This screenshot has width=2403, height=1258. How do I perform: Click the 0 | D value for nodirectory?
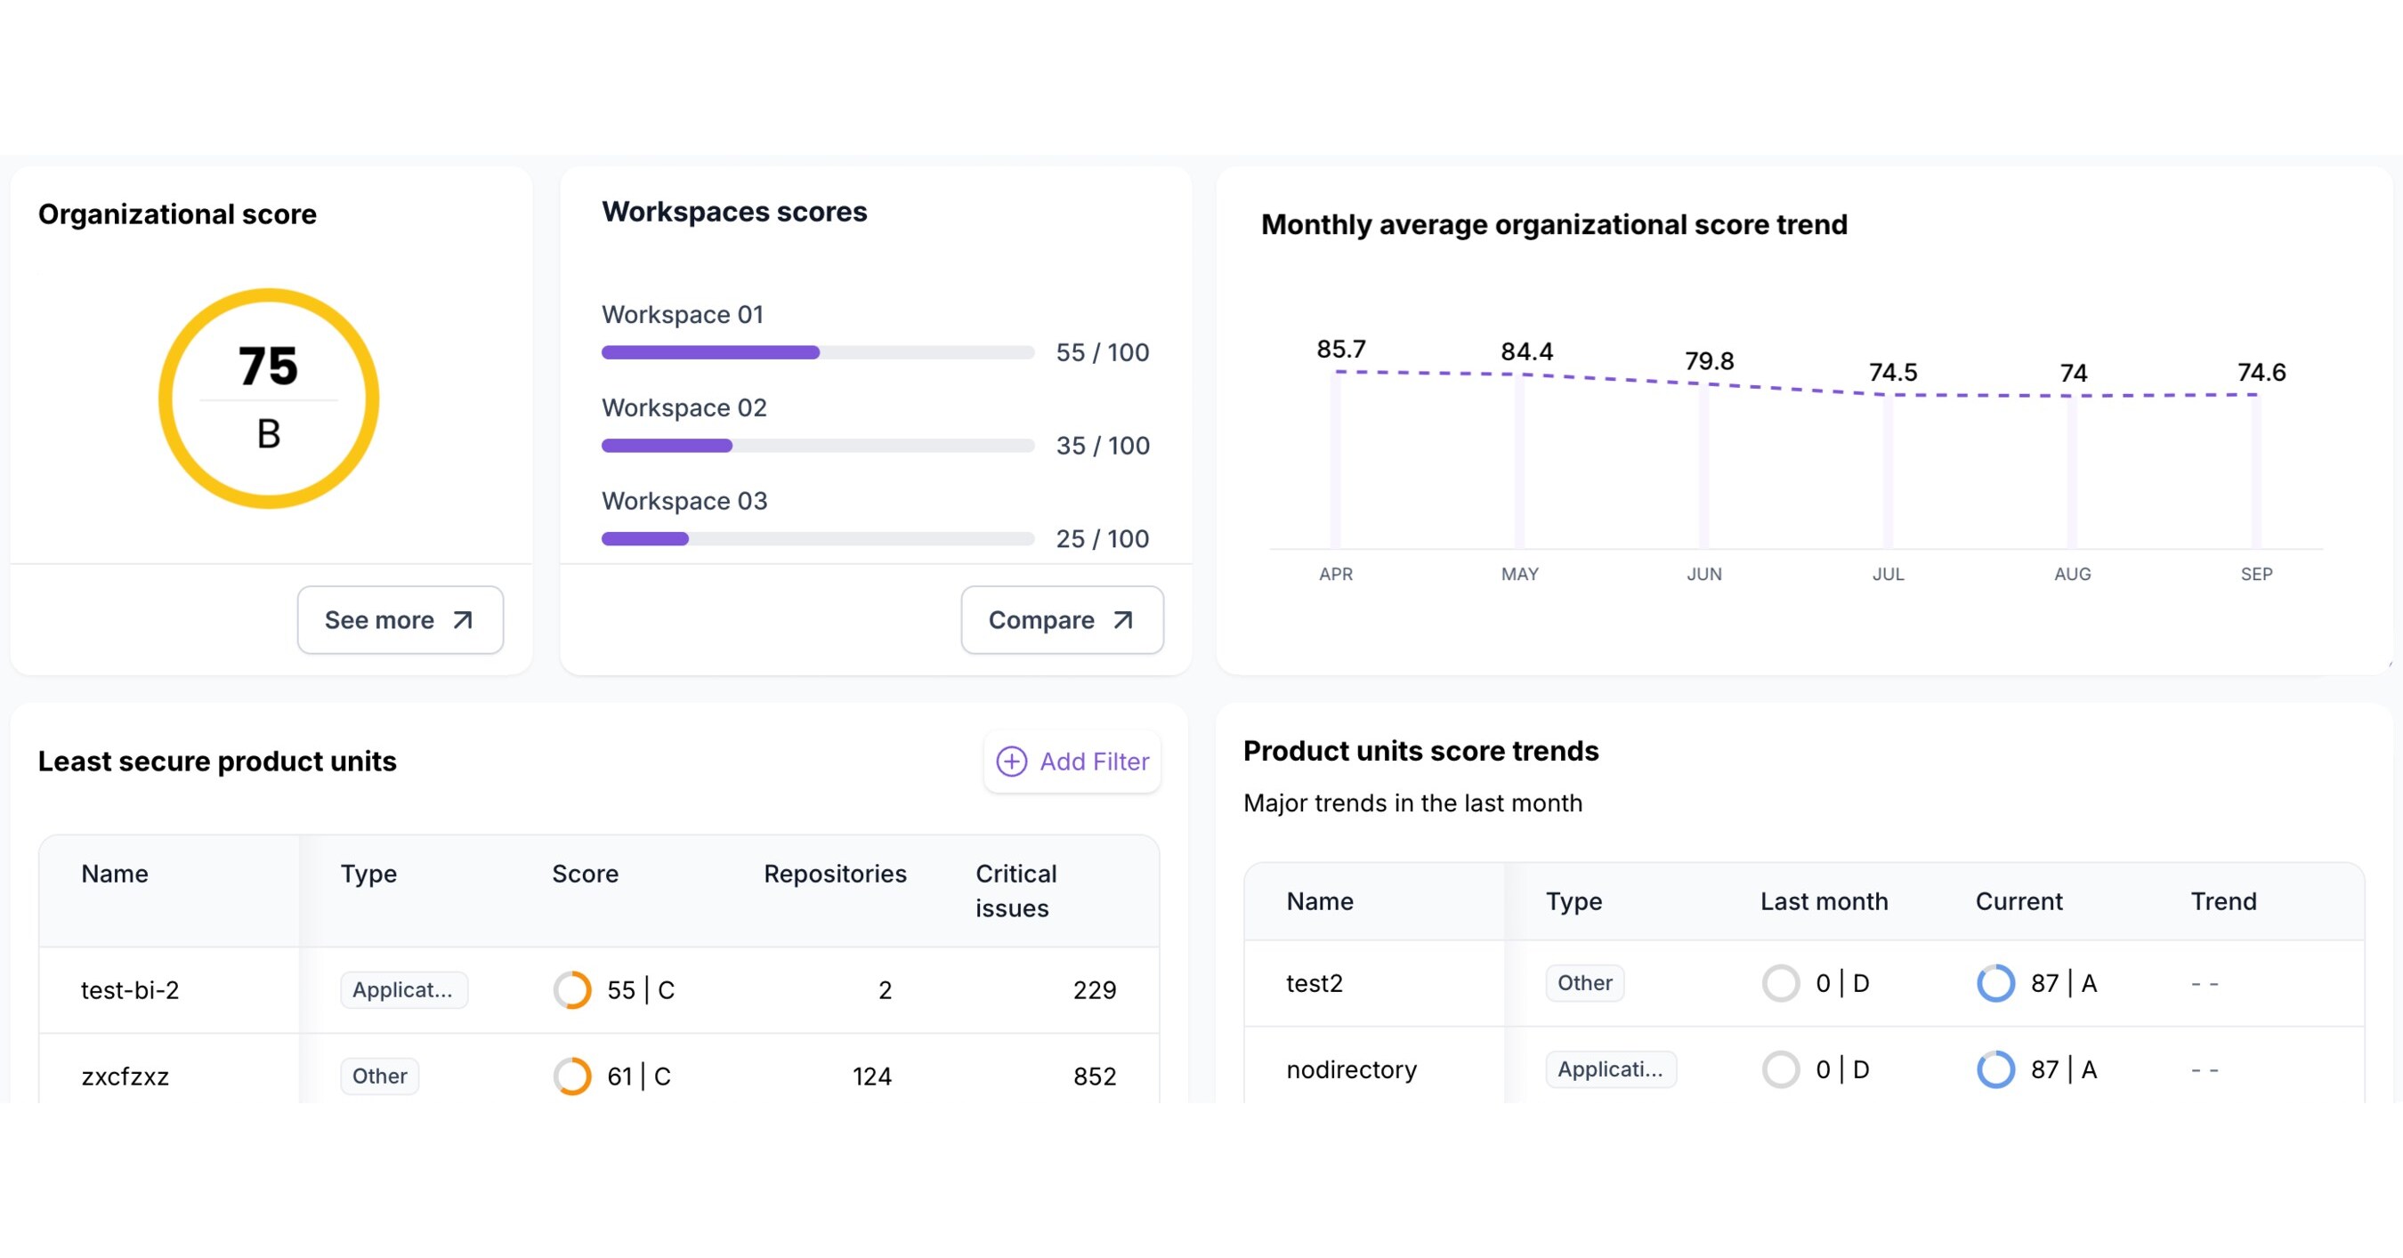click(x=1842, y=1069)
